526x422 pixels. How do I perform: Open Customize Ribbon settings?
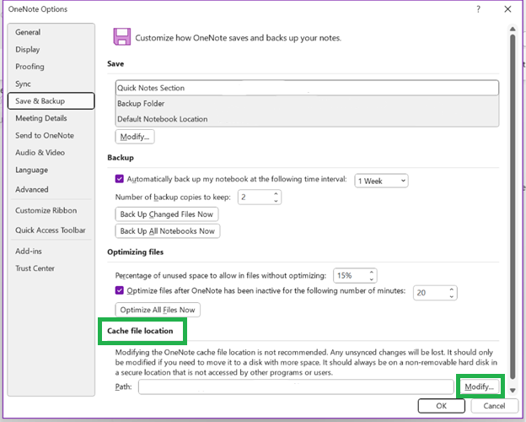(x=46, y=210)
